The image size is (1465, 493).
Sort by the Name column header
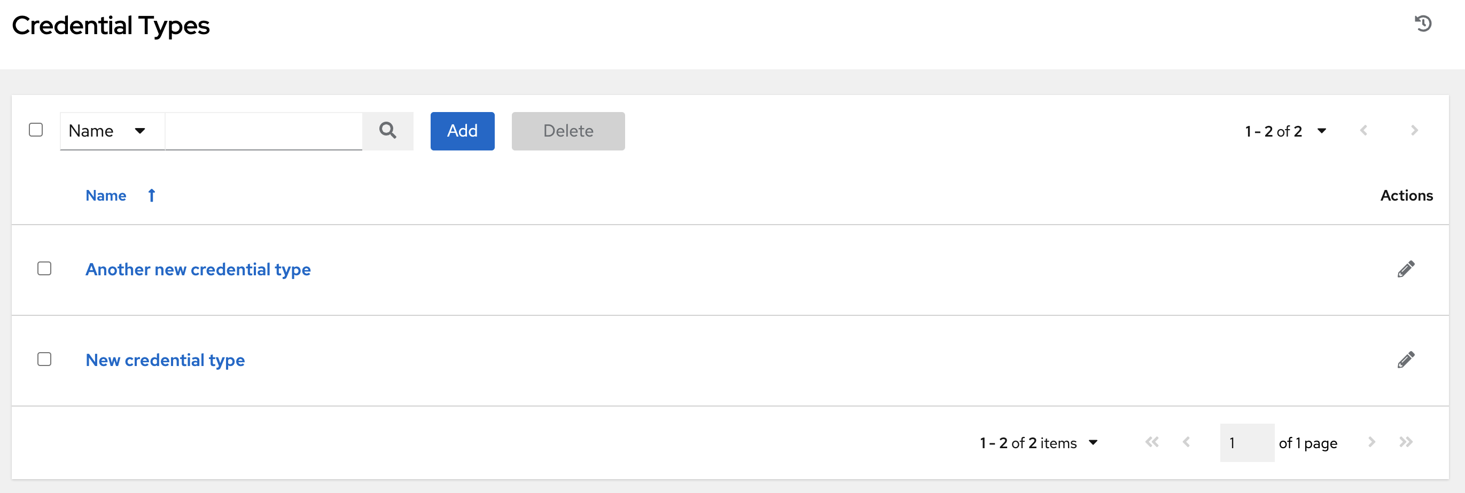[x=106, y=195]
